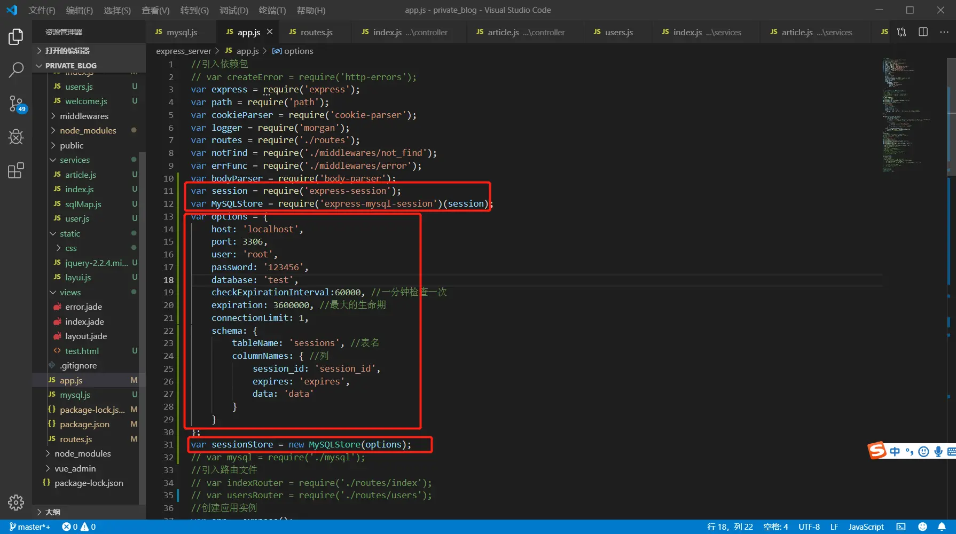Open the editor More Actions menu
The width and height of the screenshot is (956, 534).
pos(944,32)
